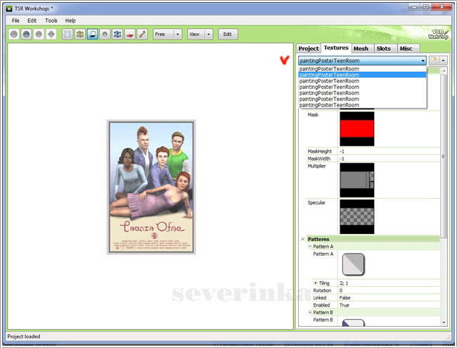Select the gray diamond toolbar icon

51,34
